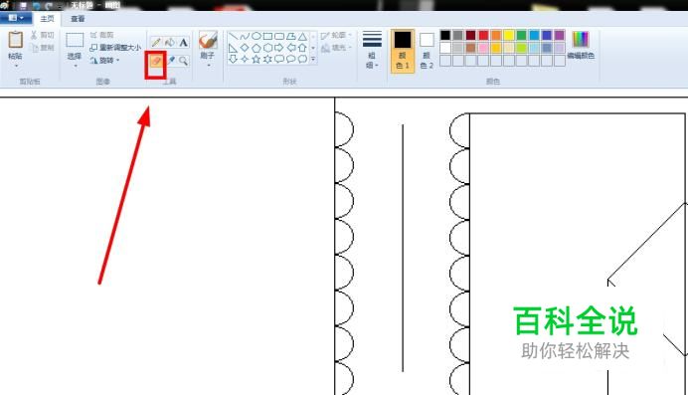Open the Fill (填充) dropdown
The image size is (688, 395).
(x=336, y=48)
